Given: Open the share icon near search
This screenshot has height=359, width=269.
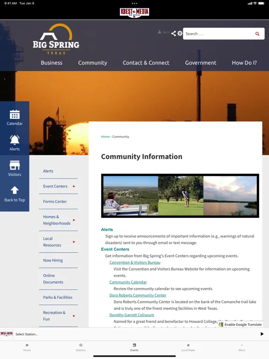Looking at the screenshot, I should point(174,34).
